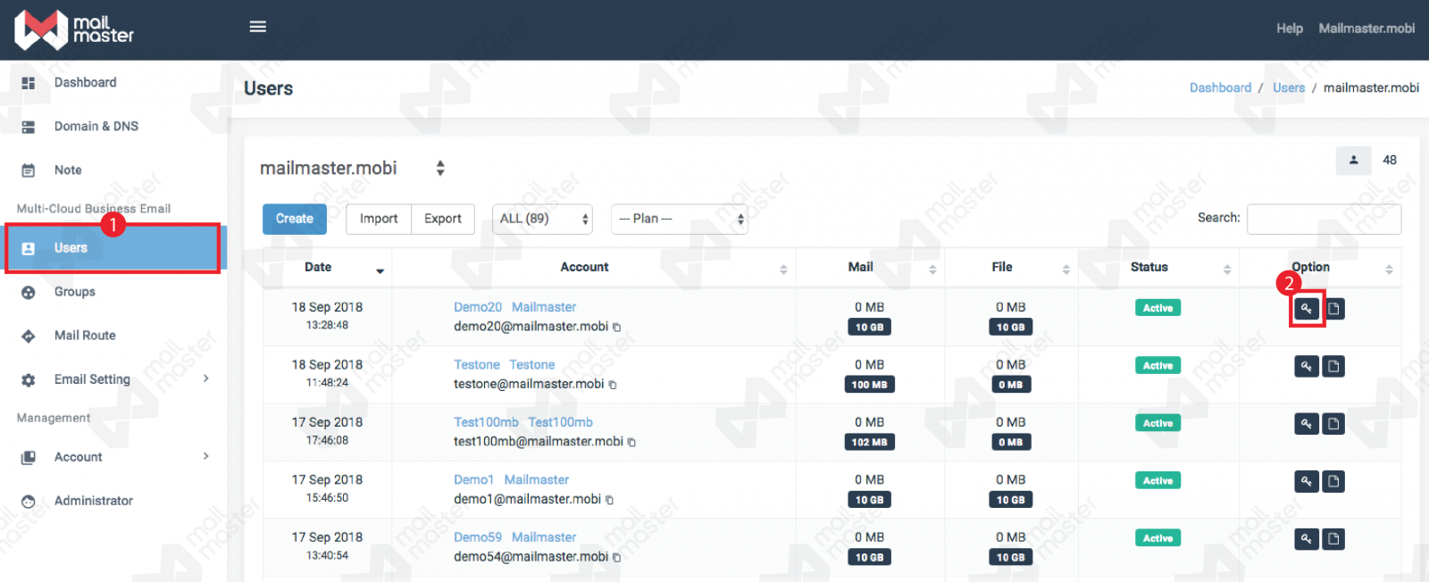Click document icon for test100mb@mailmaster.mobi
The width and height of the screenshot is (1429, 582).
1333,424
